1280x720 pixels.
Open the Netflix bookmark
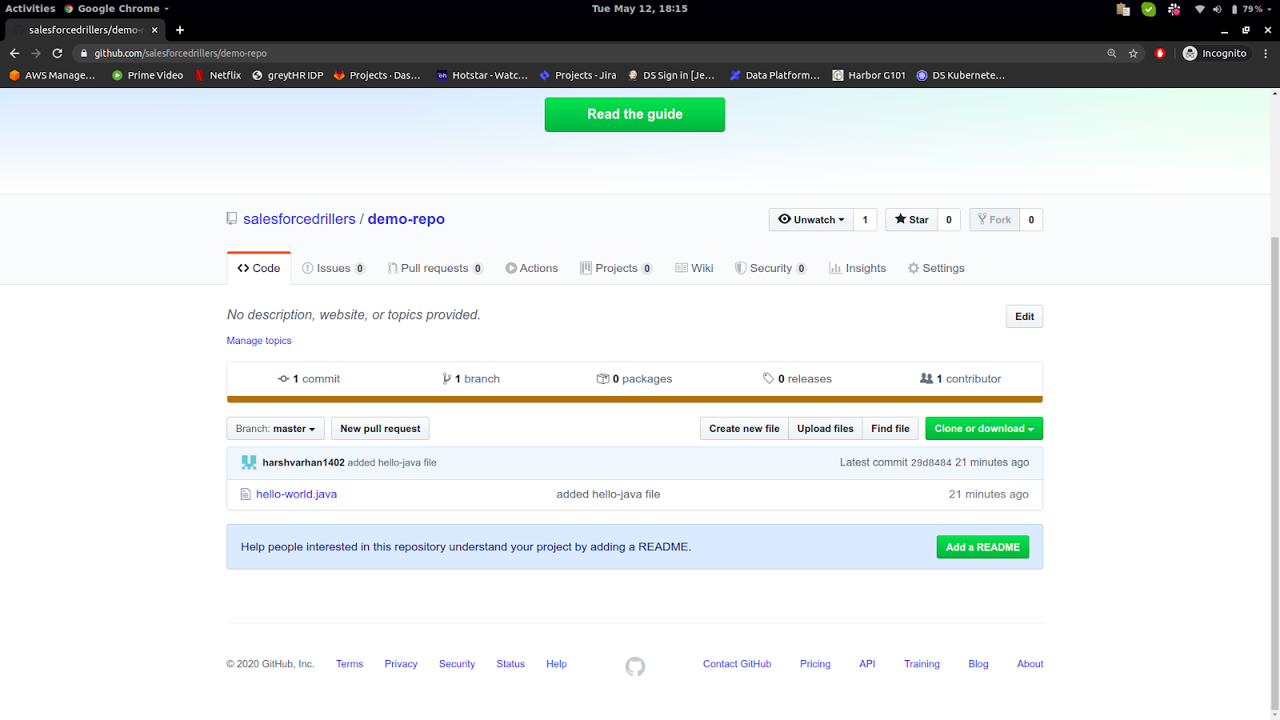[x=218, y=75]
